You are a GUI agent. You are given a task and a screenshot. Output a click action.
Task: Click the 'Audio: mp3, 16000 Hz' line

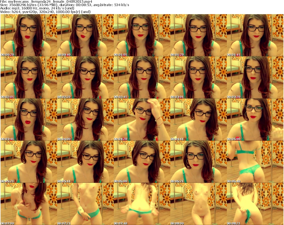pos(37,8)
